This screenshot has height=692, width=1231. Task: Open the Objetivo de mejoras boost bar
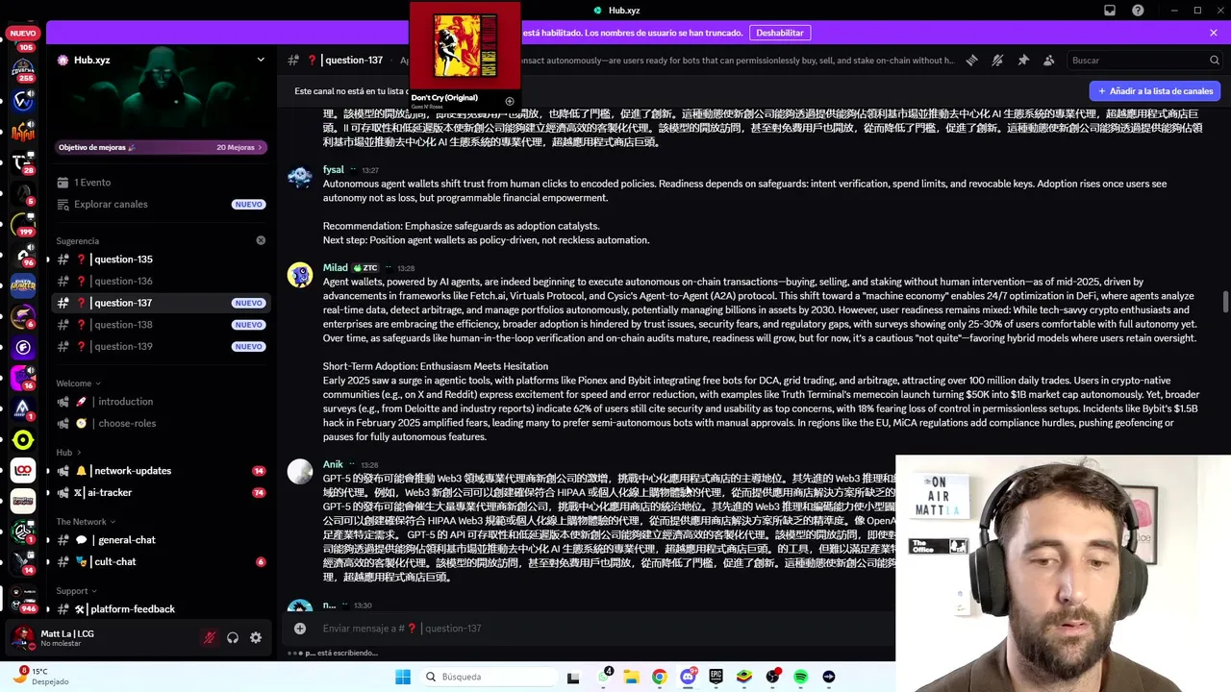click(x=161, y=147)
